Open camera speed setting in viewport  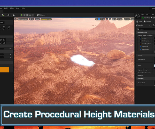(132, 19)
